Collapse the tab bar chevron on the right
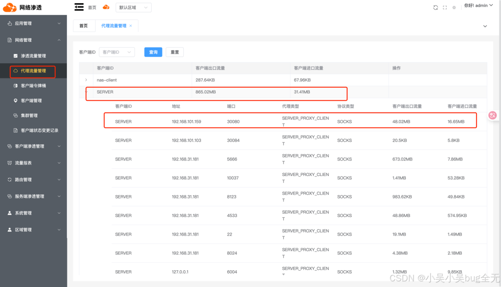Image resolution: width=501 pixels, height=287 pixels. pyautogui.click(x=484, y=26)
